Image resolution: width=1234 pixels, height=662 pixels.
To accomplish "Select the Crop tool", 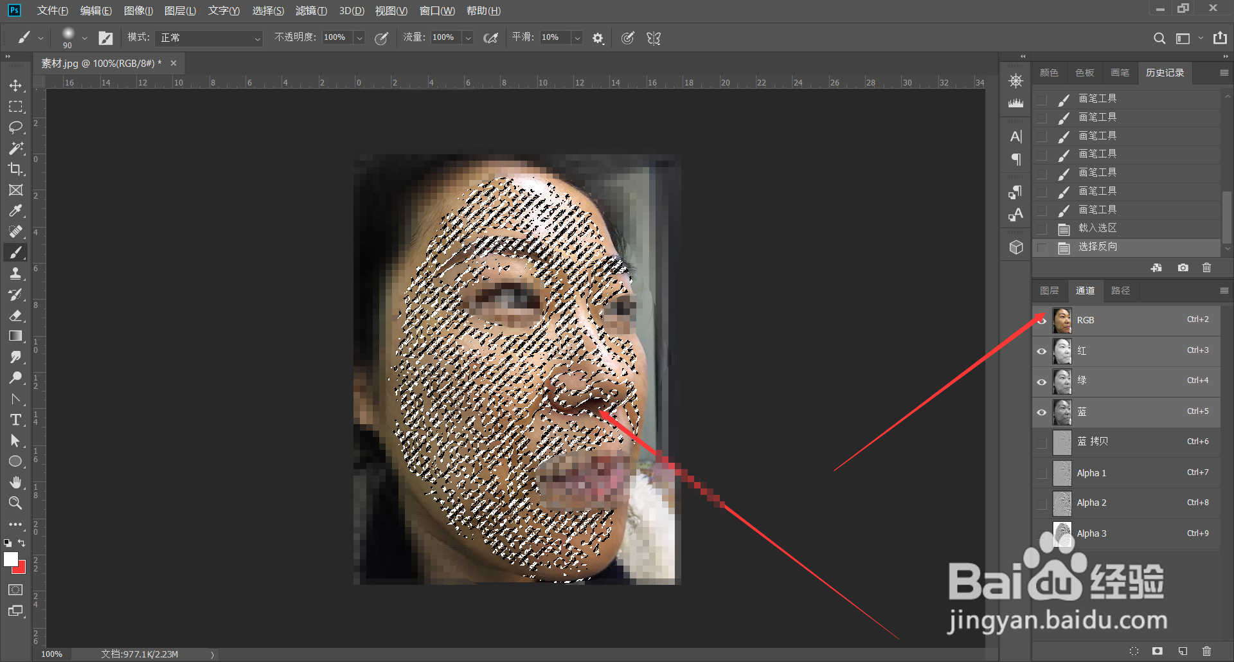I will coord(15,169).
